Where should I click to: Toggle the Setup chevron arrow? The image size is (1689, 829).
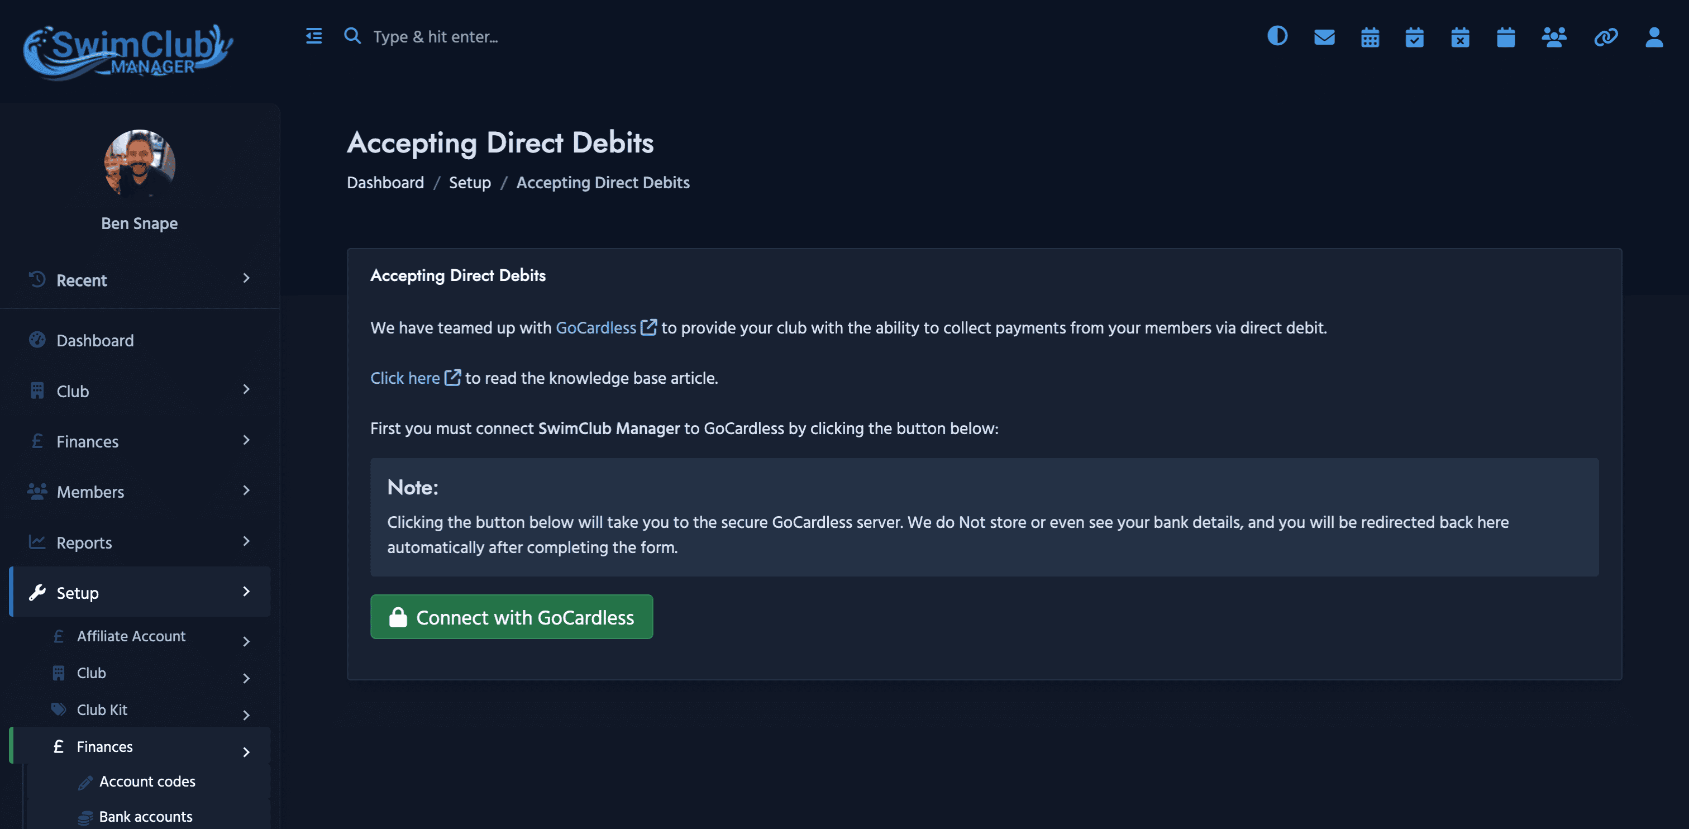point(246,592)
